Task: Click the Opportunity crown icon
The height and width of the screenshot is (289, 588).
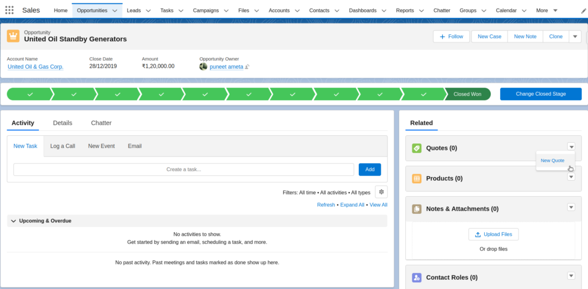Action: tap(13, 36)
